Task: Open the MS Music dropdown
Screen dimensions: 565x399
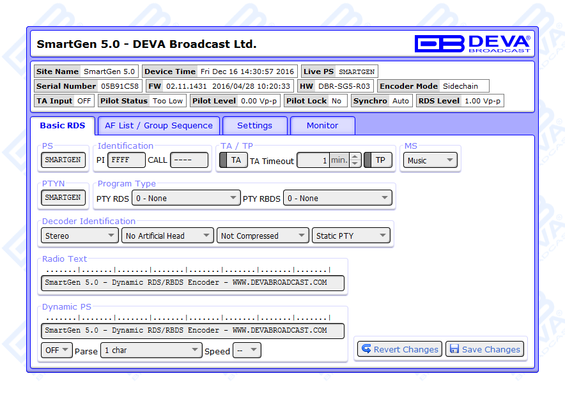Action: pyautogui.click(x=430, y=160)
